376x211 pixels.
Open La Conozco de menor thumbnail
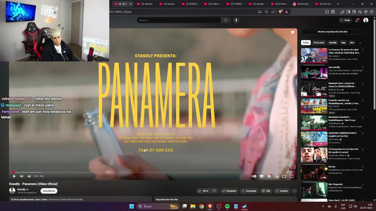[314, 55]
